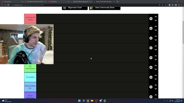Screen dimensions: 184x103
Task: Switch to Officer Costs The City tab
Action: 35,2
